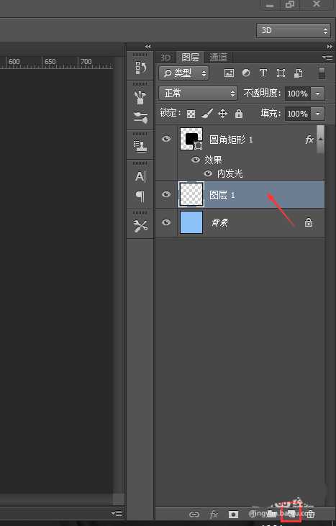Open the History panel icon
Viewport: 336px width, 526px height.
click(x=141, y=68)
